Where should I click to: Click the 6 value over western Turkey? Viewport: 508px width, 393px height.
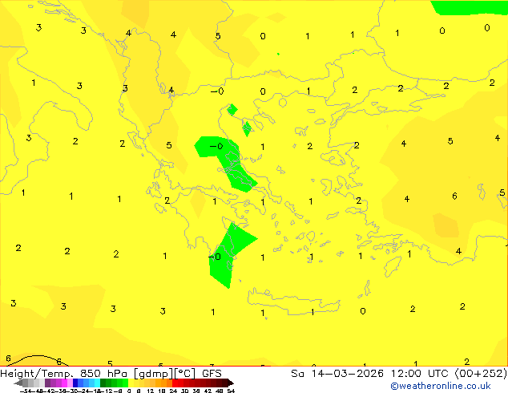tap(454, 196)
